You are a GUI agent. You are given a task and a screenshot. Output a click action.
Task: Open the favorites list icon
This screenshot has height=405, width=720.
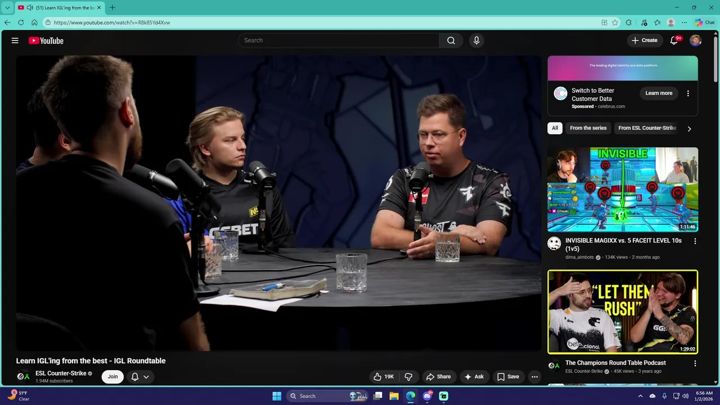pyautogui.click(x=657, y=22)
